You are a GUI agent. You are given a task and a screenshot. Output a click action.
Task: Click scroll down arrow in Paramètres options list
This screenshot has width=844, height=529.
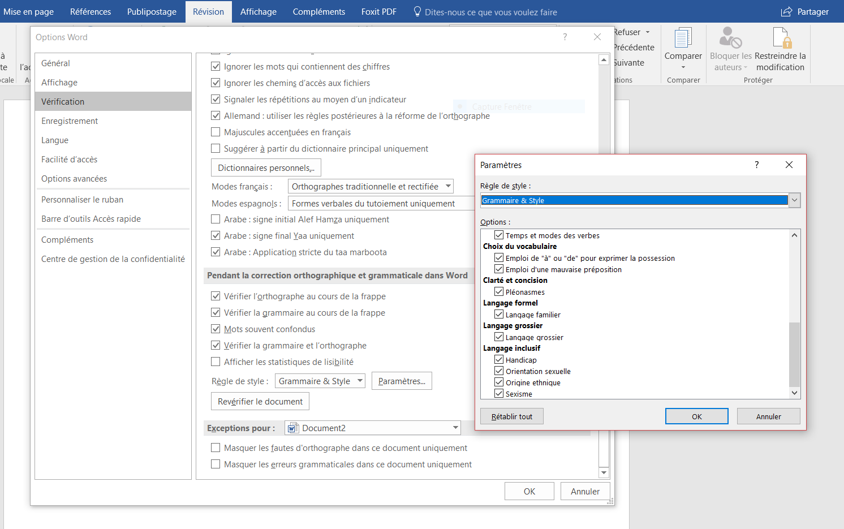coord(795,393)
